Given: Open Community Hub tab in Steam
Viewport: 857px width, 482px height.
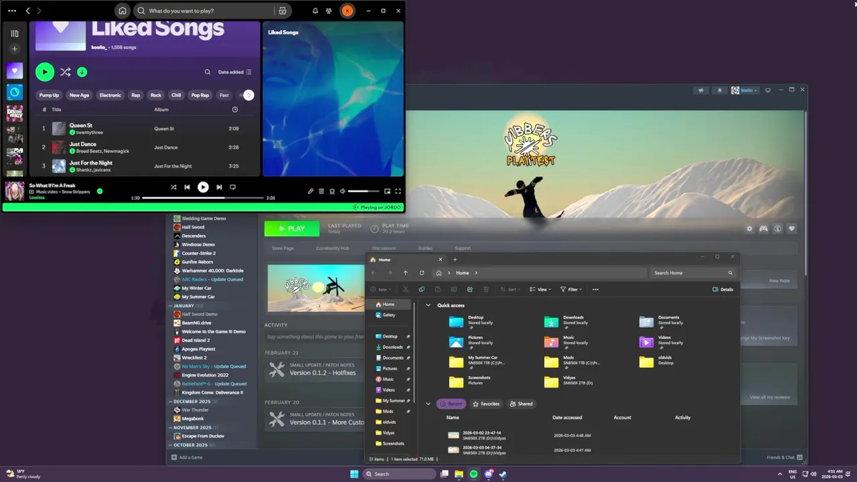Looking at the screenshot, I should [333, 248].
